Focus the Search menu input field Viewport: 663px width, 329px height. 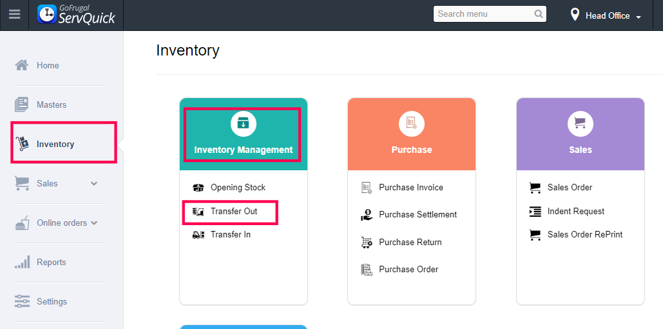[483, 14]
